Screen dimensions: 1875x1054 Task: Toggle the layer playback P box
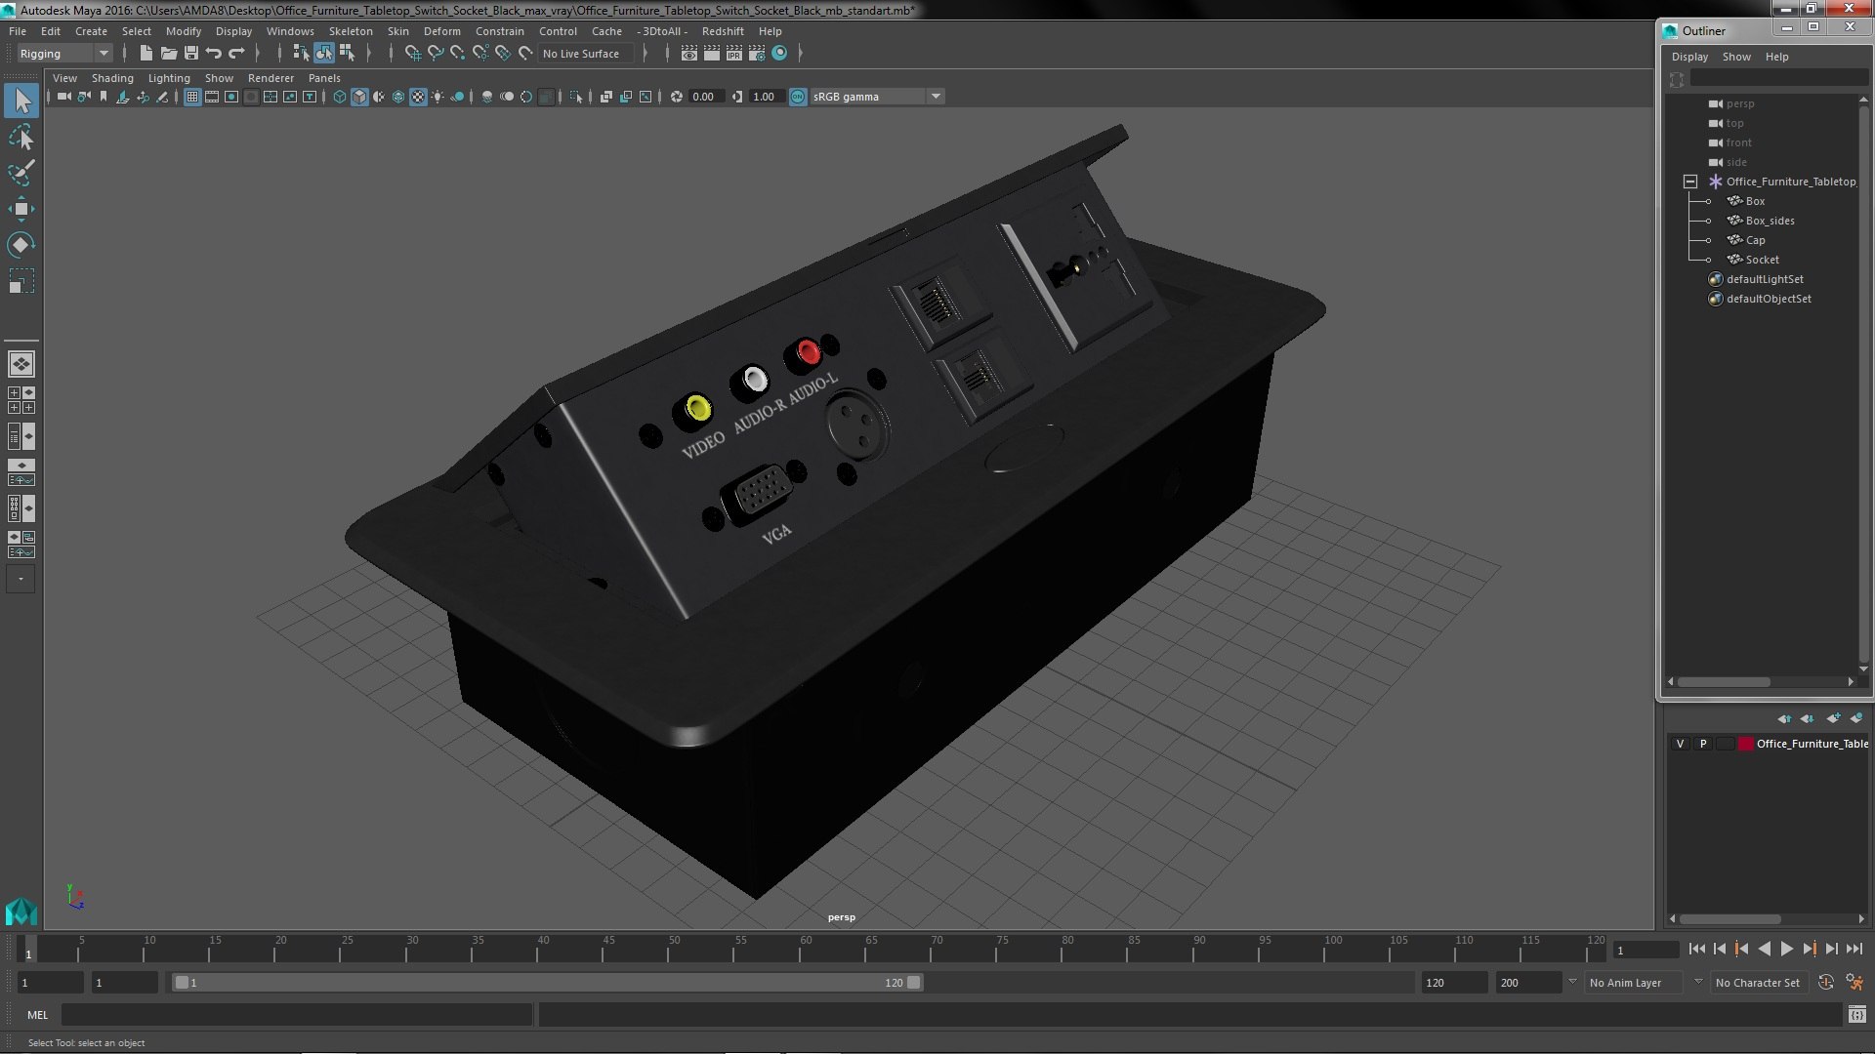click(1703, 744)
